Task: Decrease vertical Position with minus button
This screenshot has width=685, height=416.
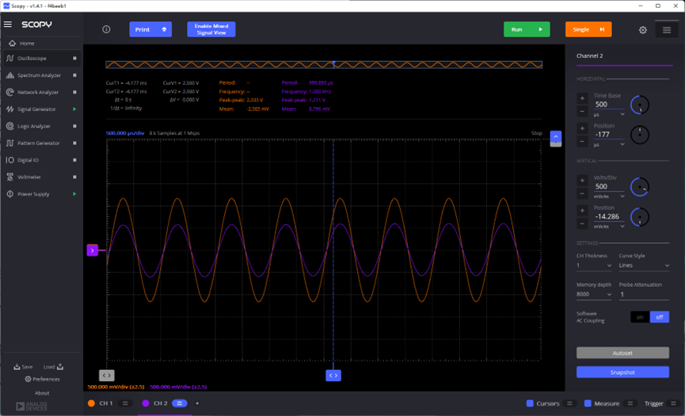Action: tap(582, 224)
